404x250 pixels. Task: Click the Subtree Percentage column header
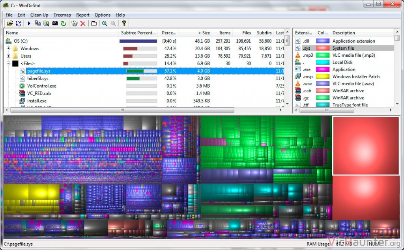point(138,33)
